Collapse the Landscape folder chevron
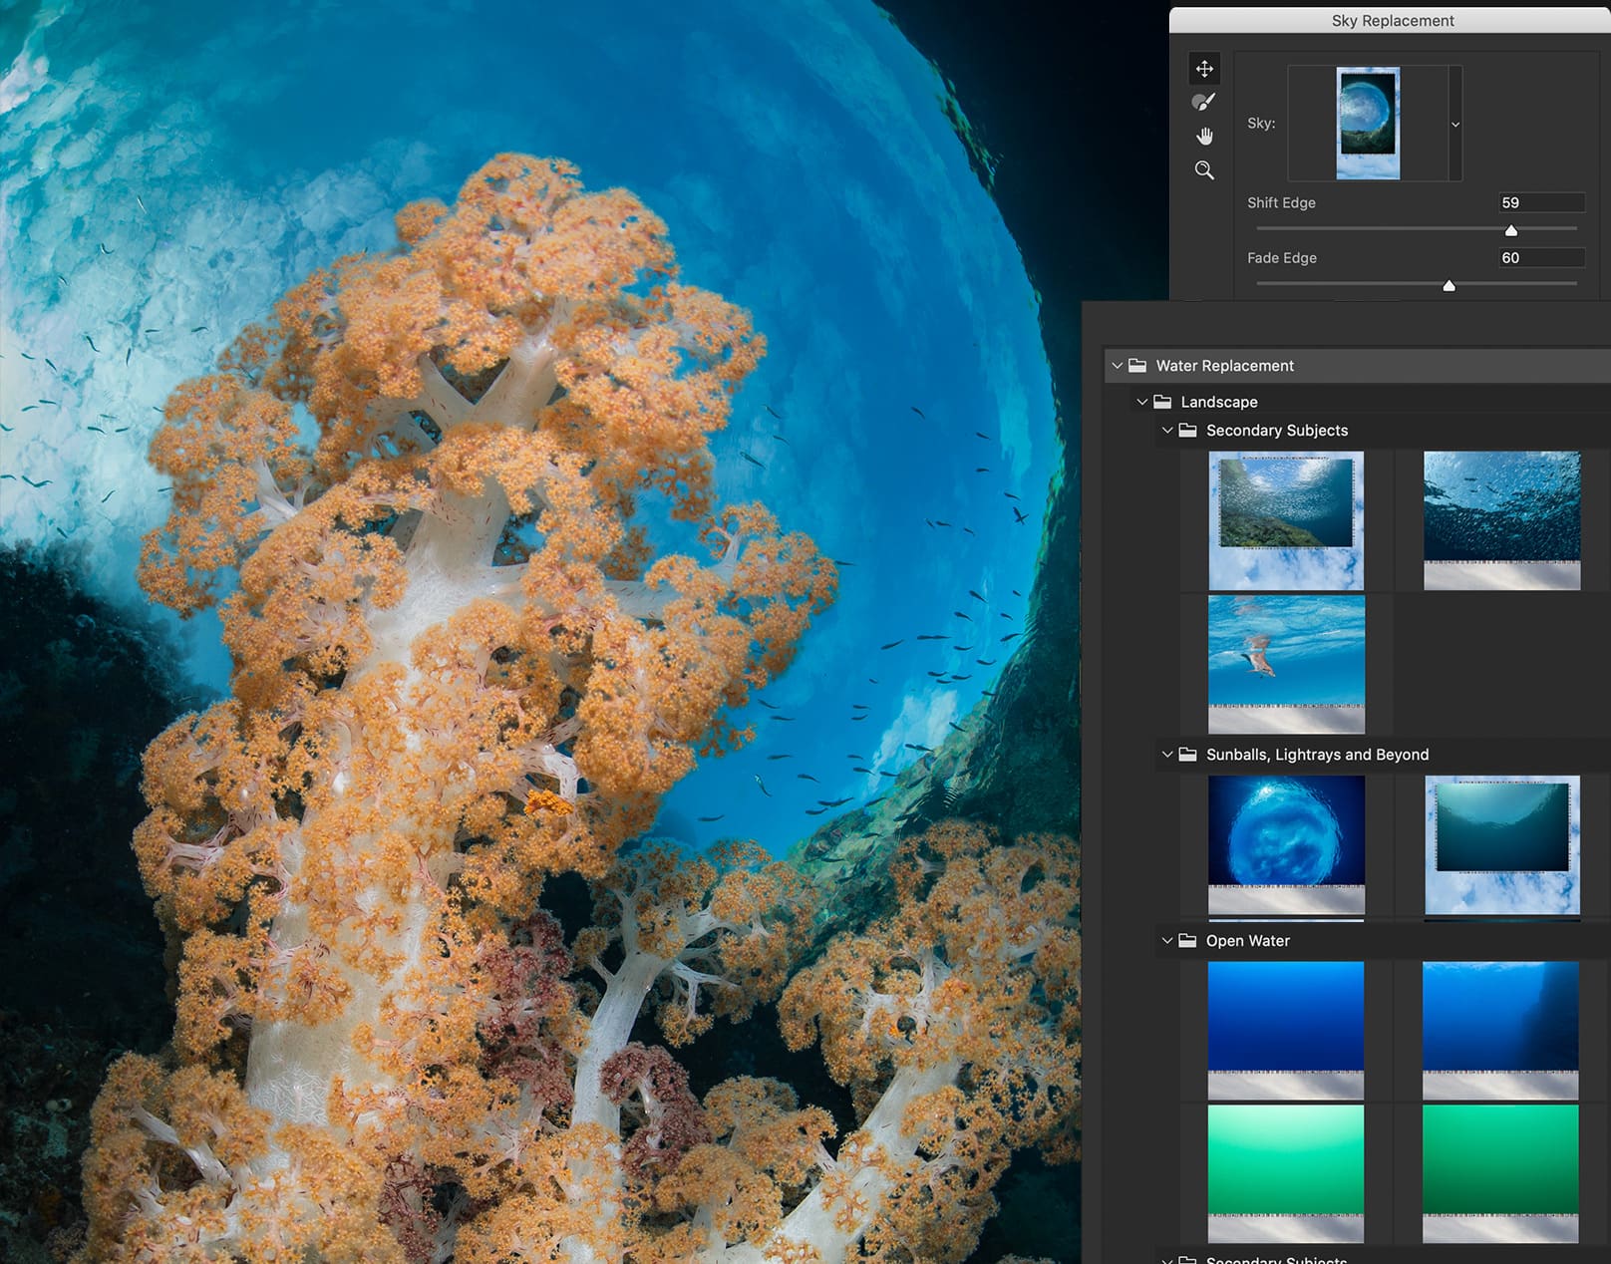The image size is (1611, 1264). point(1142,402)
